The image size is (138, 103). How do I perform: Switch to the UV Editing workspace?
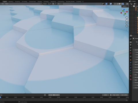click(x=24, y=2)
